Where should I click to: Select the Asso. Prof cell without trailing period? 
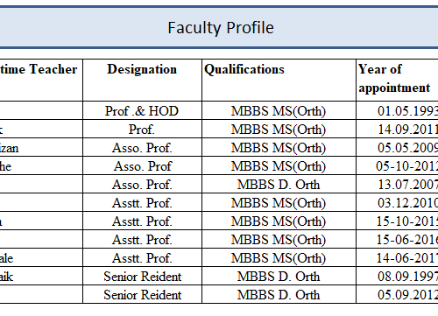click(142, 165)
